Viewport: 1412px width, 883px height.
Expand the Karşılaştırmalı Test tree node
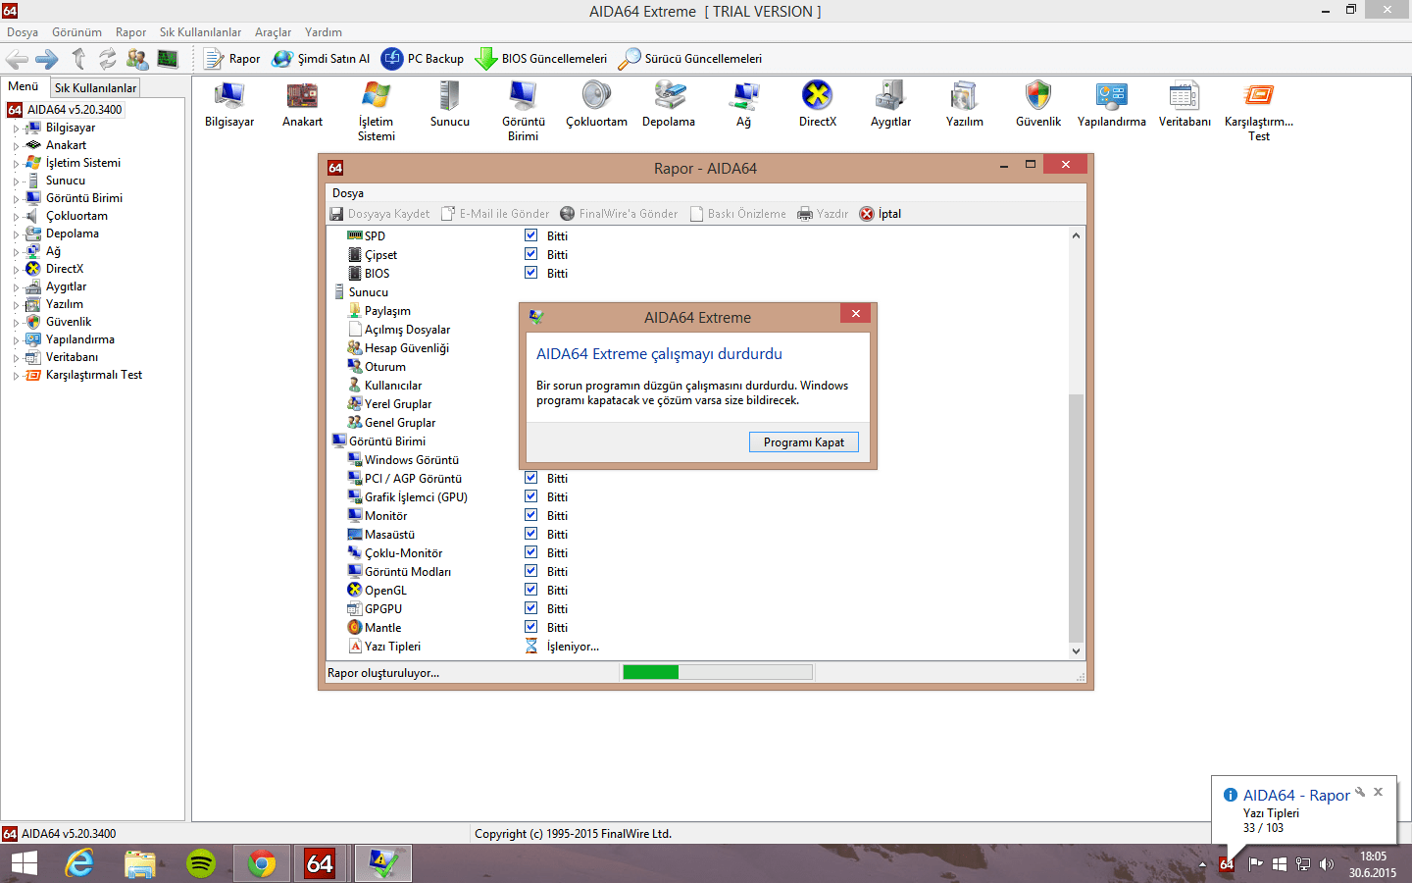[16, 375]
